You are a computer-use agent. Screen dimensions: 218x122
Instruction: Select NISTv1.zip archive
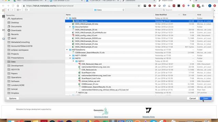pos(139,93)
